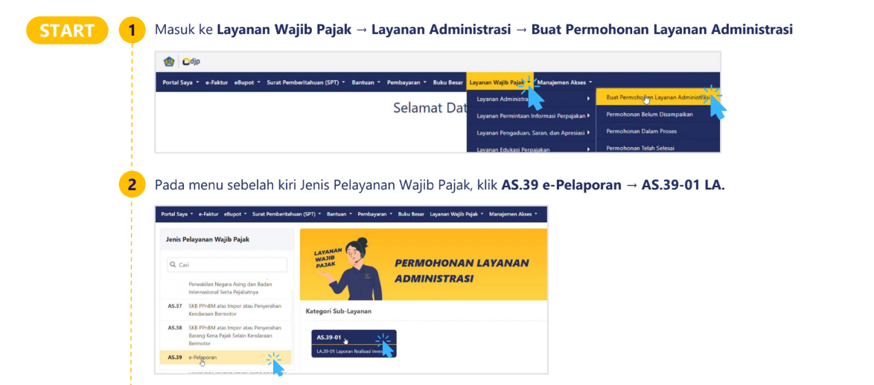The width and height of the screenshot is (874, 385).
Task: Open eBupot dropdown in step 2 screenshot
Action: click(x=236, y=213)
